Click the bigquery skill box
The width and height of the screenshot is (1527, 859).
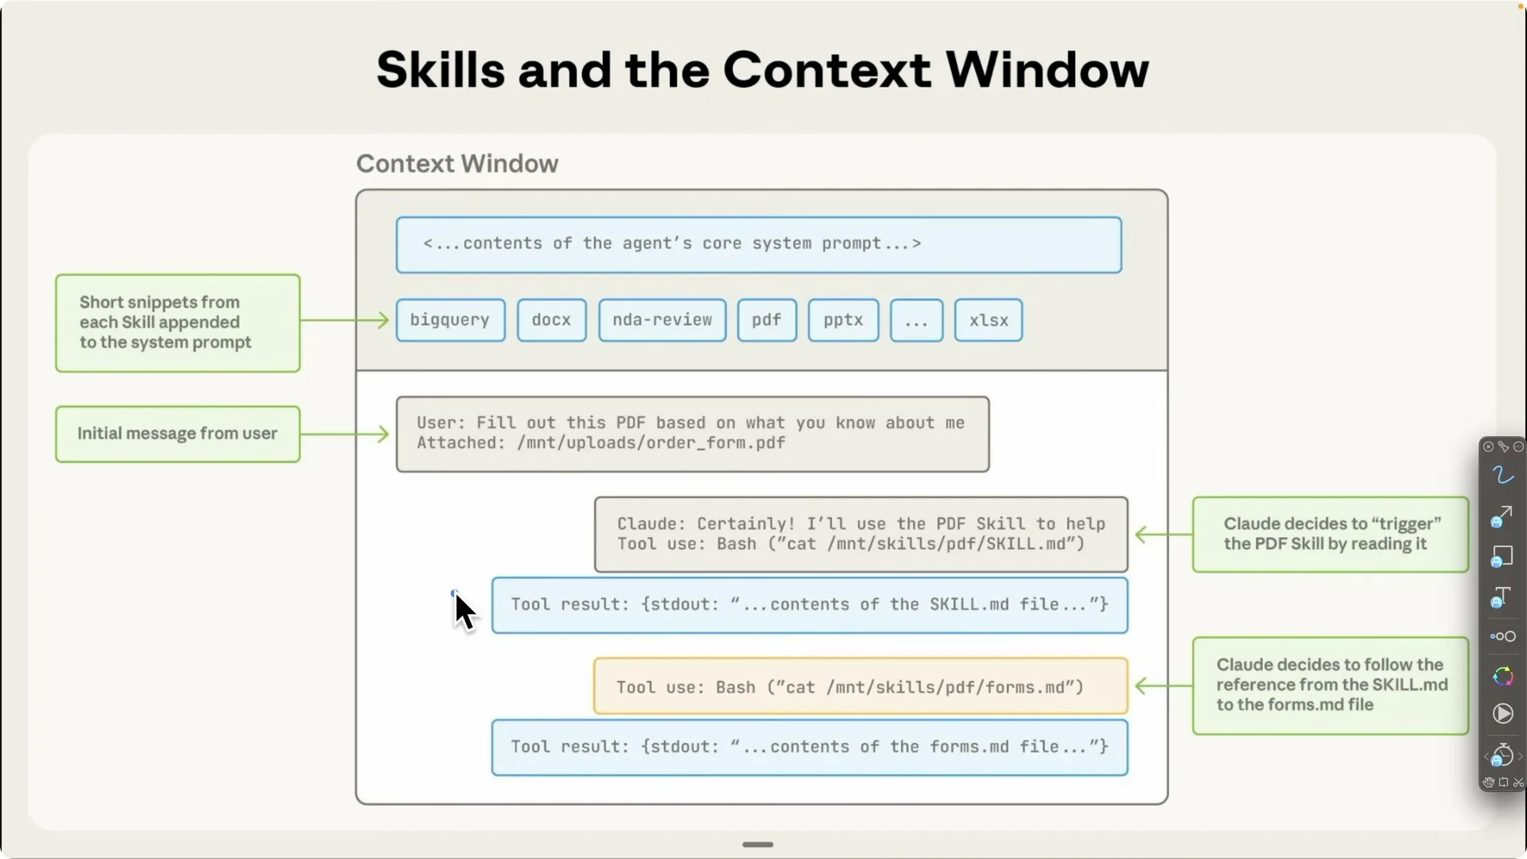pos(450,321)
